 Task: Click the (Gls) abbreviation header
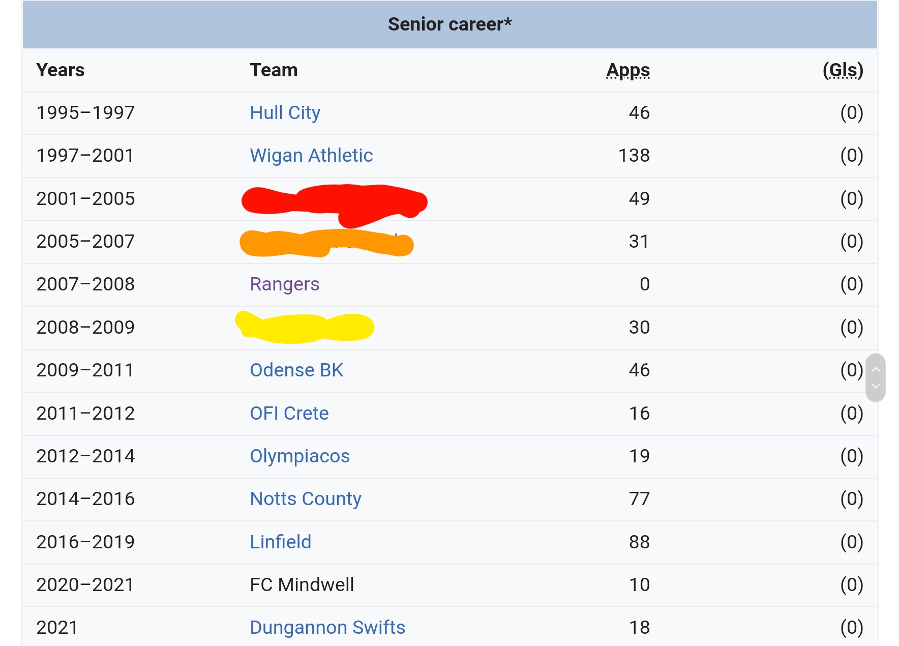[843, 70]
